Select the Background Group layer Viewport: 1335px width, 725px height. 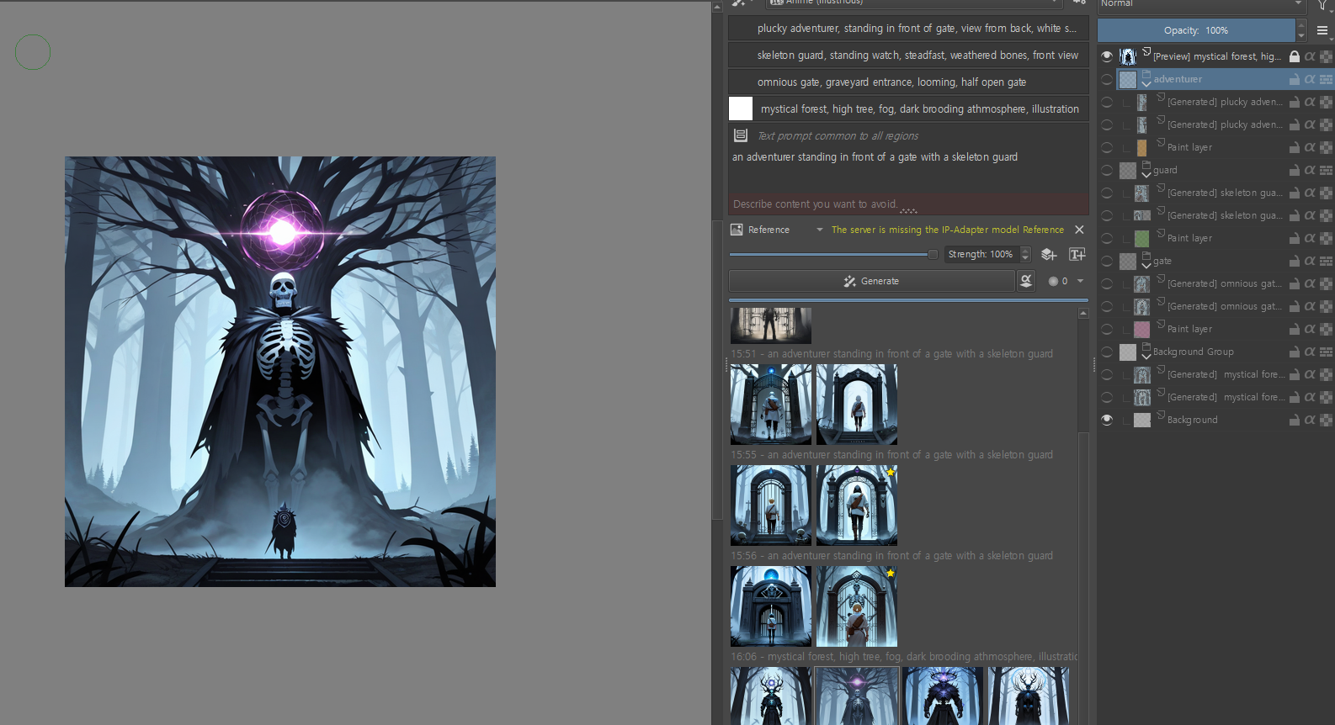pyautogui.click(x=1193, y=352)
